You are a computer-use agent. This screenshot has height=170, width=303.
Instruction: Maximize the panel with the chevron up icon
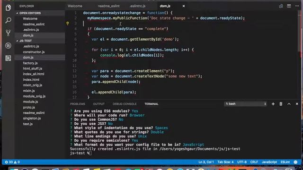289,104
